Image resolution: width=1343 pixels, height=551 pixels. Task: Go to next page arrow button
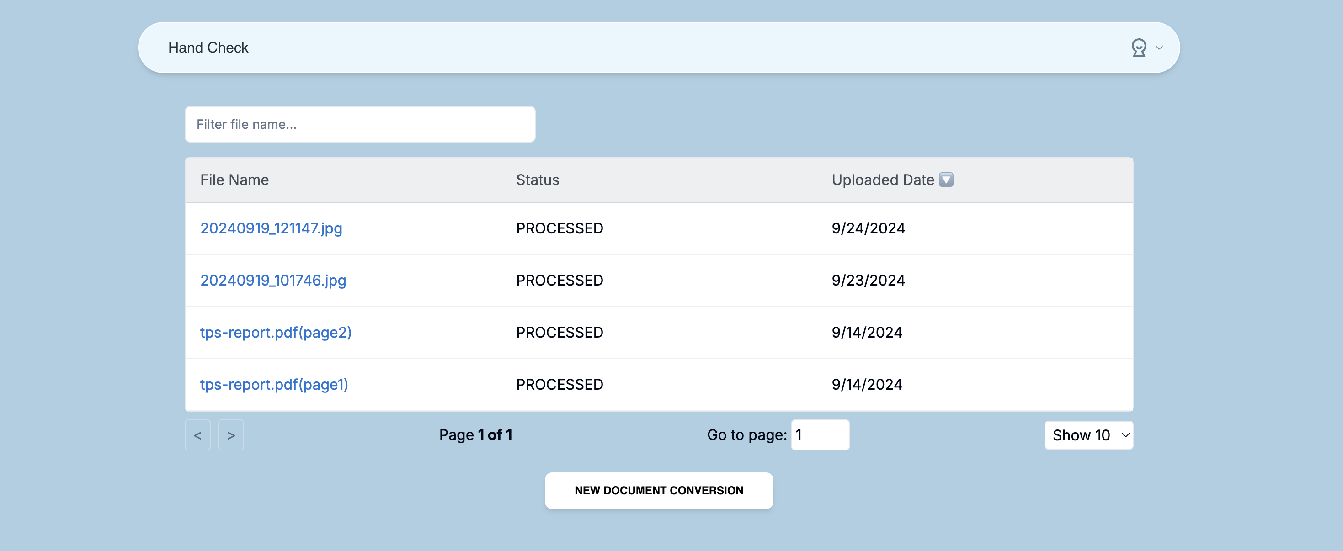(x=231, y=435)
